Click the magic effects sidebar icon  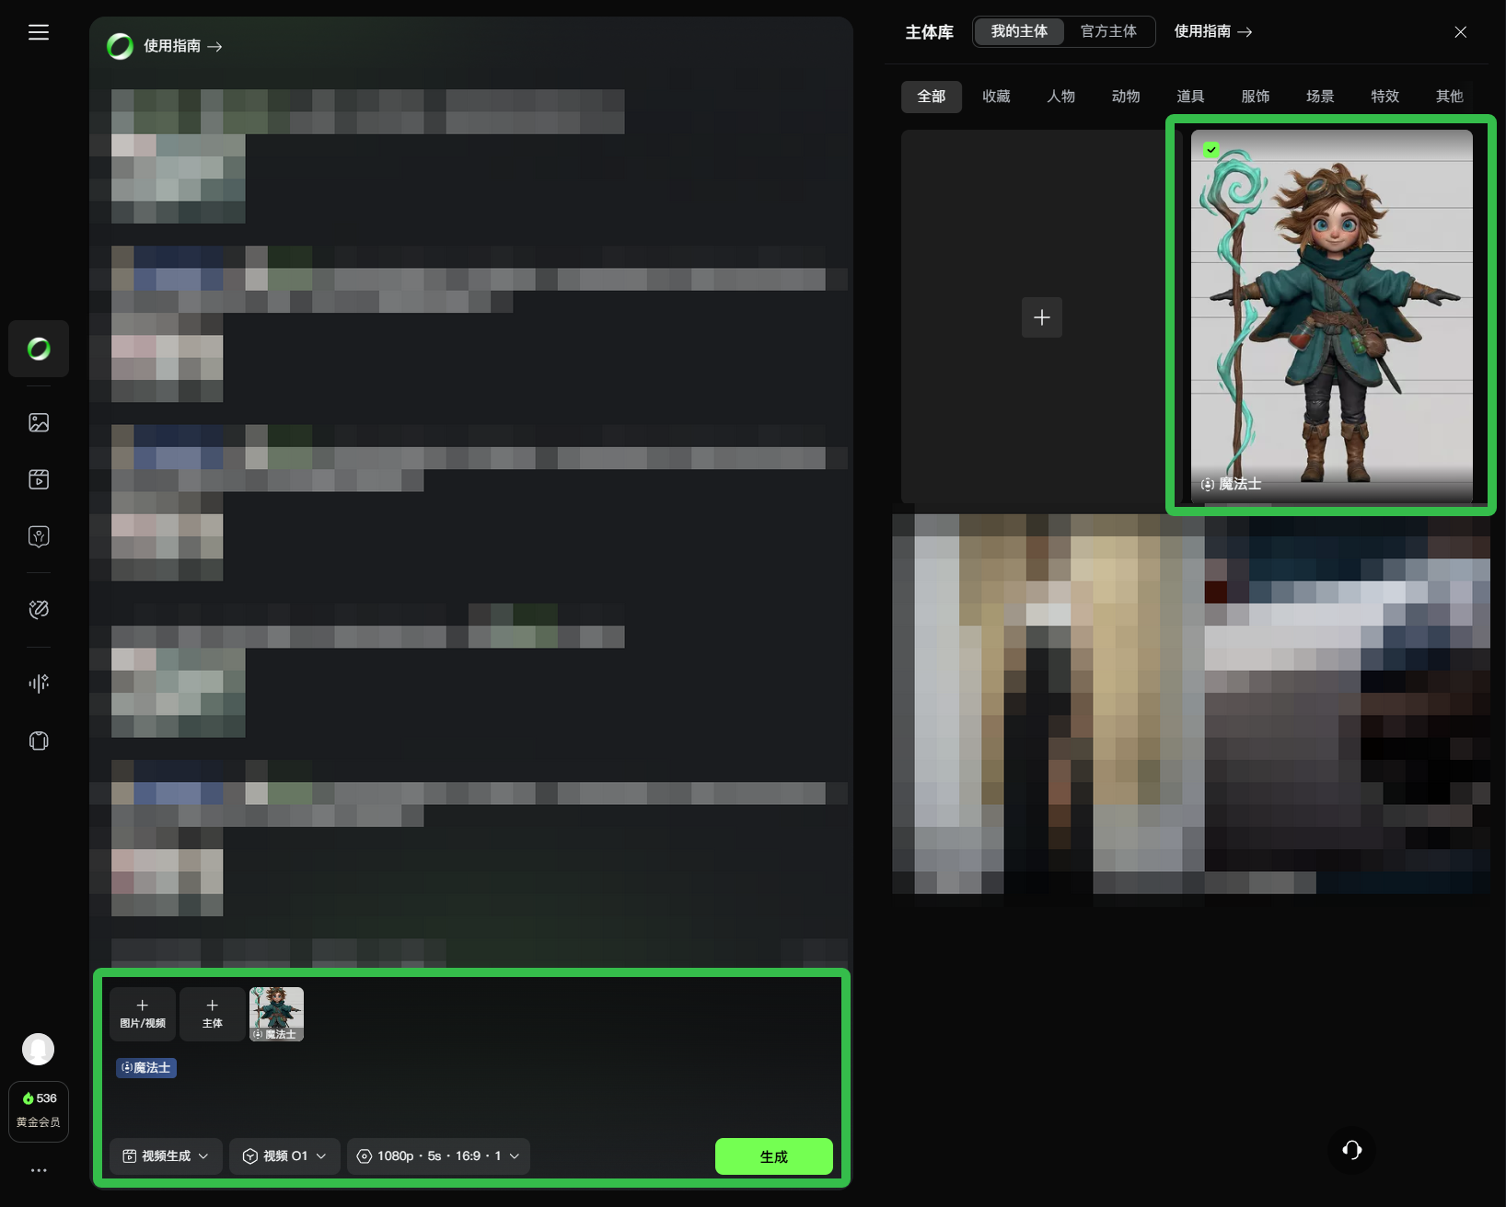pyautogui.click(x=39, y=609)
